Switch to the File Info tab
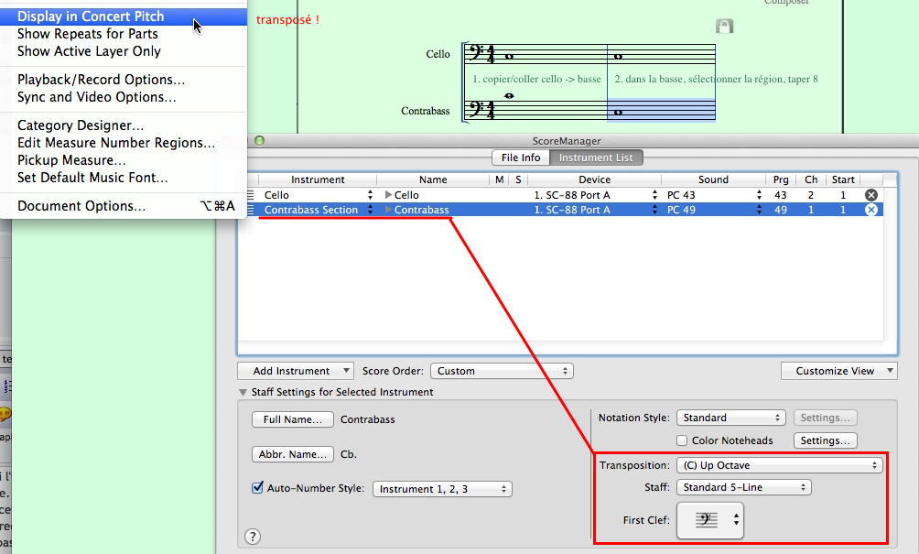This screenshot has height=554, width=919. (x=520, y=158)
